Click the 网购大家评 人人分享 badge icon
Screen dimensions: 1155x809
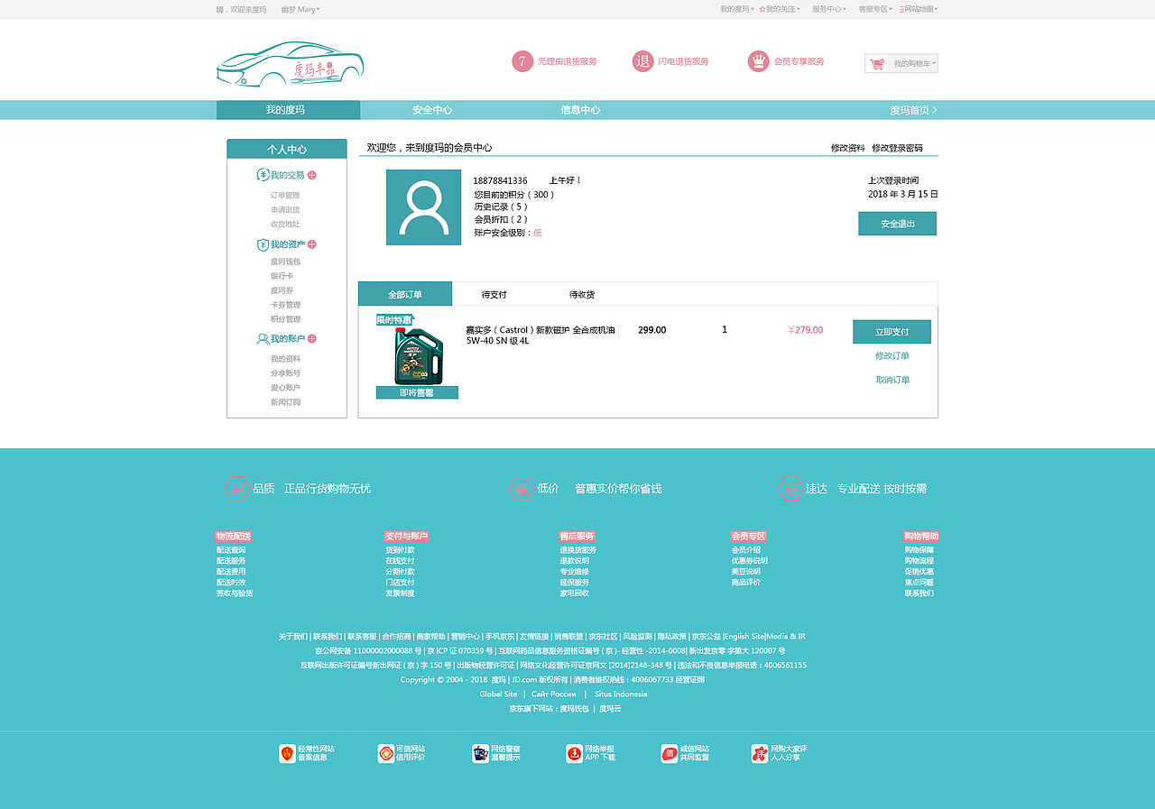760,753
